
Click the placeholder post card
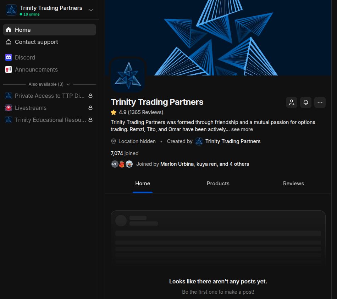pyautogui.click(x=218, y=238)
